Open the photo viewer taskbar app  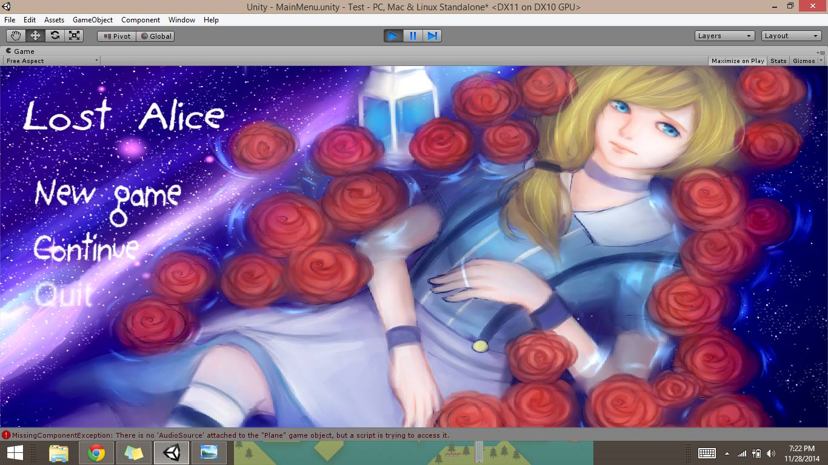209,453
